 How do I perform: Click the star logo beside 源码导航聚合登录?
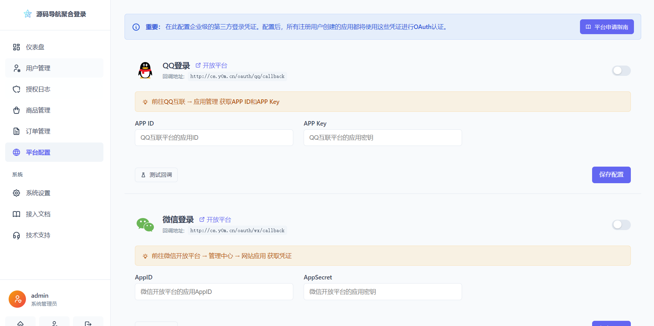(x=28, y=14)
